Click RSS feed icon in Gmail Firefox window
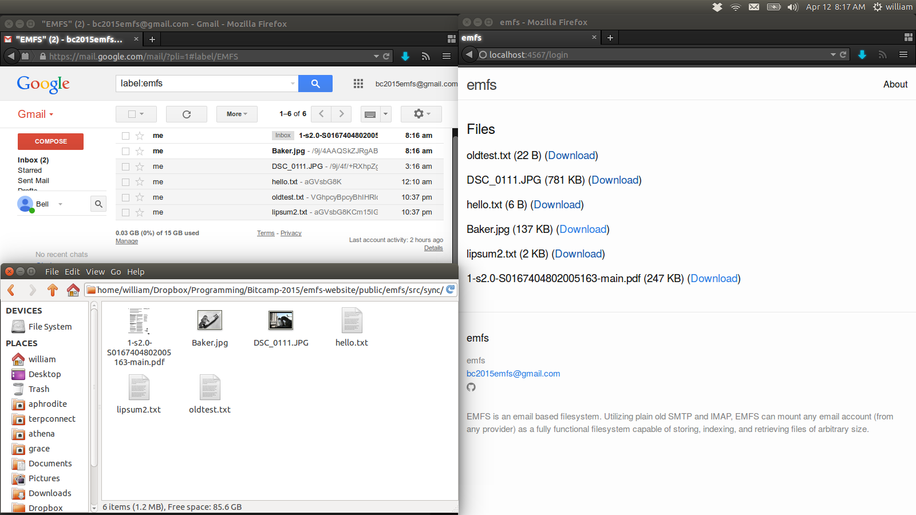Viewport: 916px width, 515px height. point(425,56)
